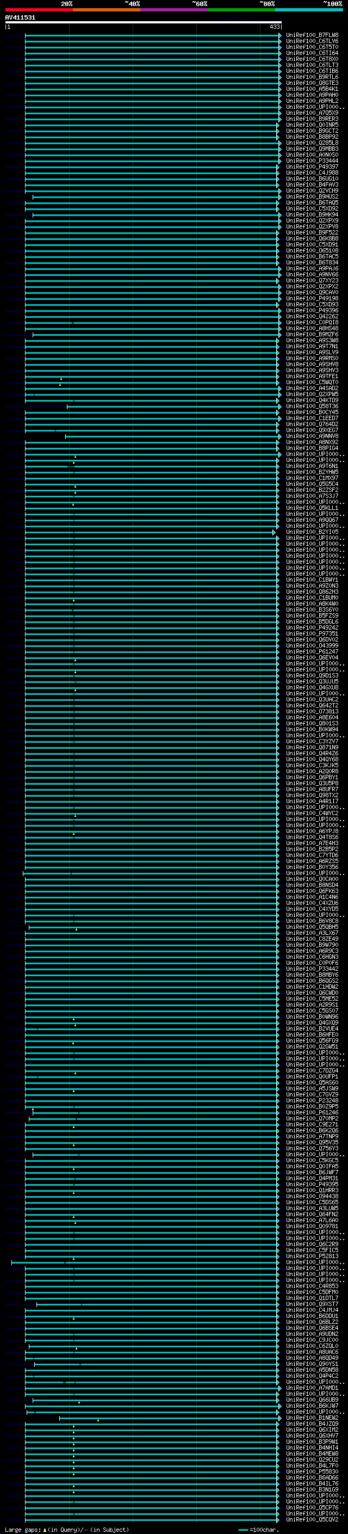The image size is (348, 1534).
Task: Select the UniRef100_Q5KLL1 label
Action: click(x=312, y=508)
